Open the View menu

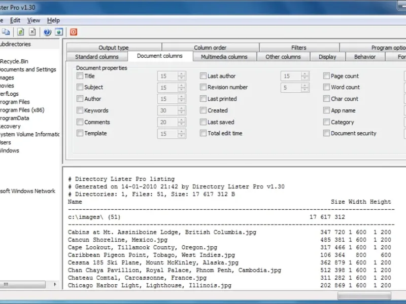[x=33, y=20]
